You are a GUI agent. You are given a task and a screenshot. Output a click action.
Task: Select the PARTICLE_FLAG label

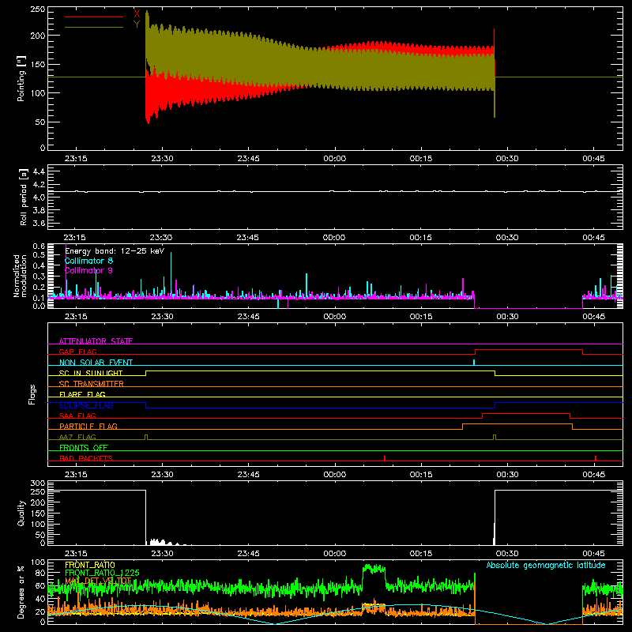(88, 426)
